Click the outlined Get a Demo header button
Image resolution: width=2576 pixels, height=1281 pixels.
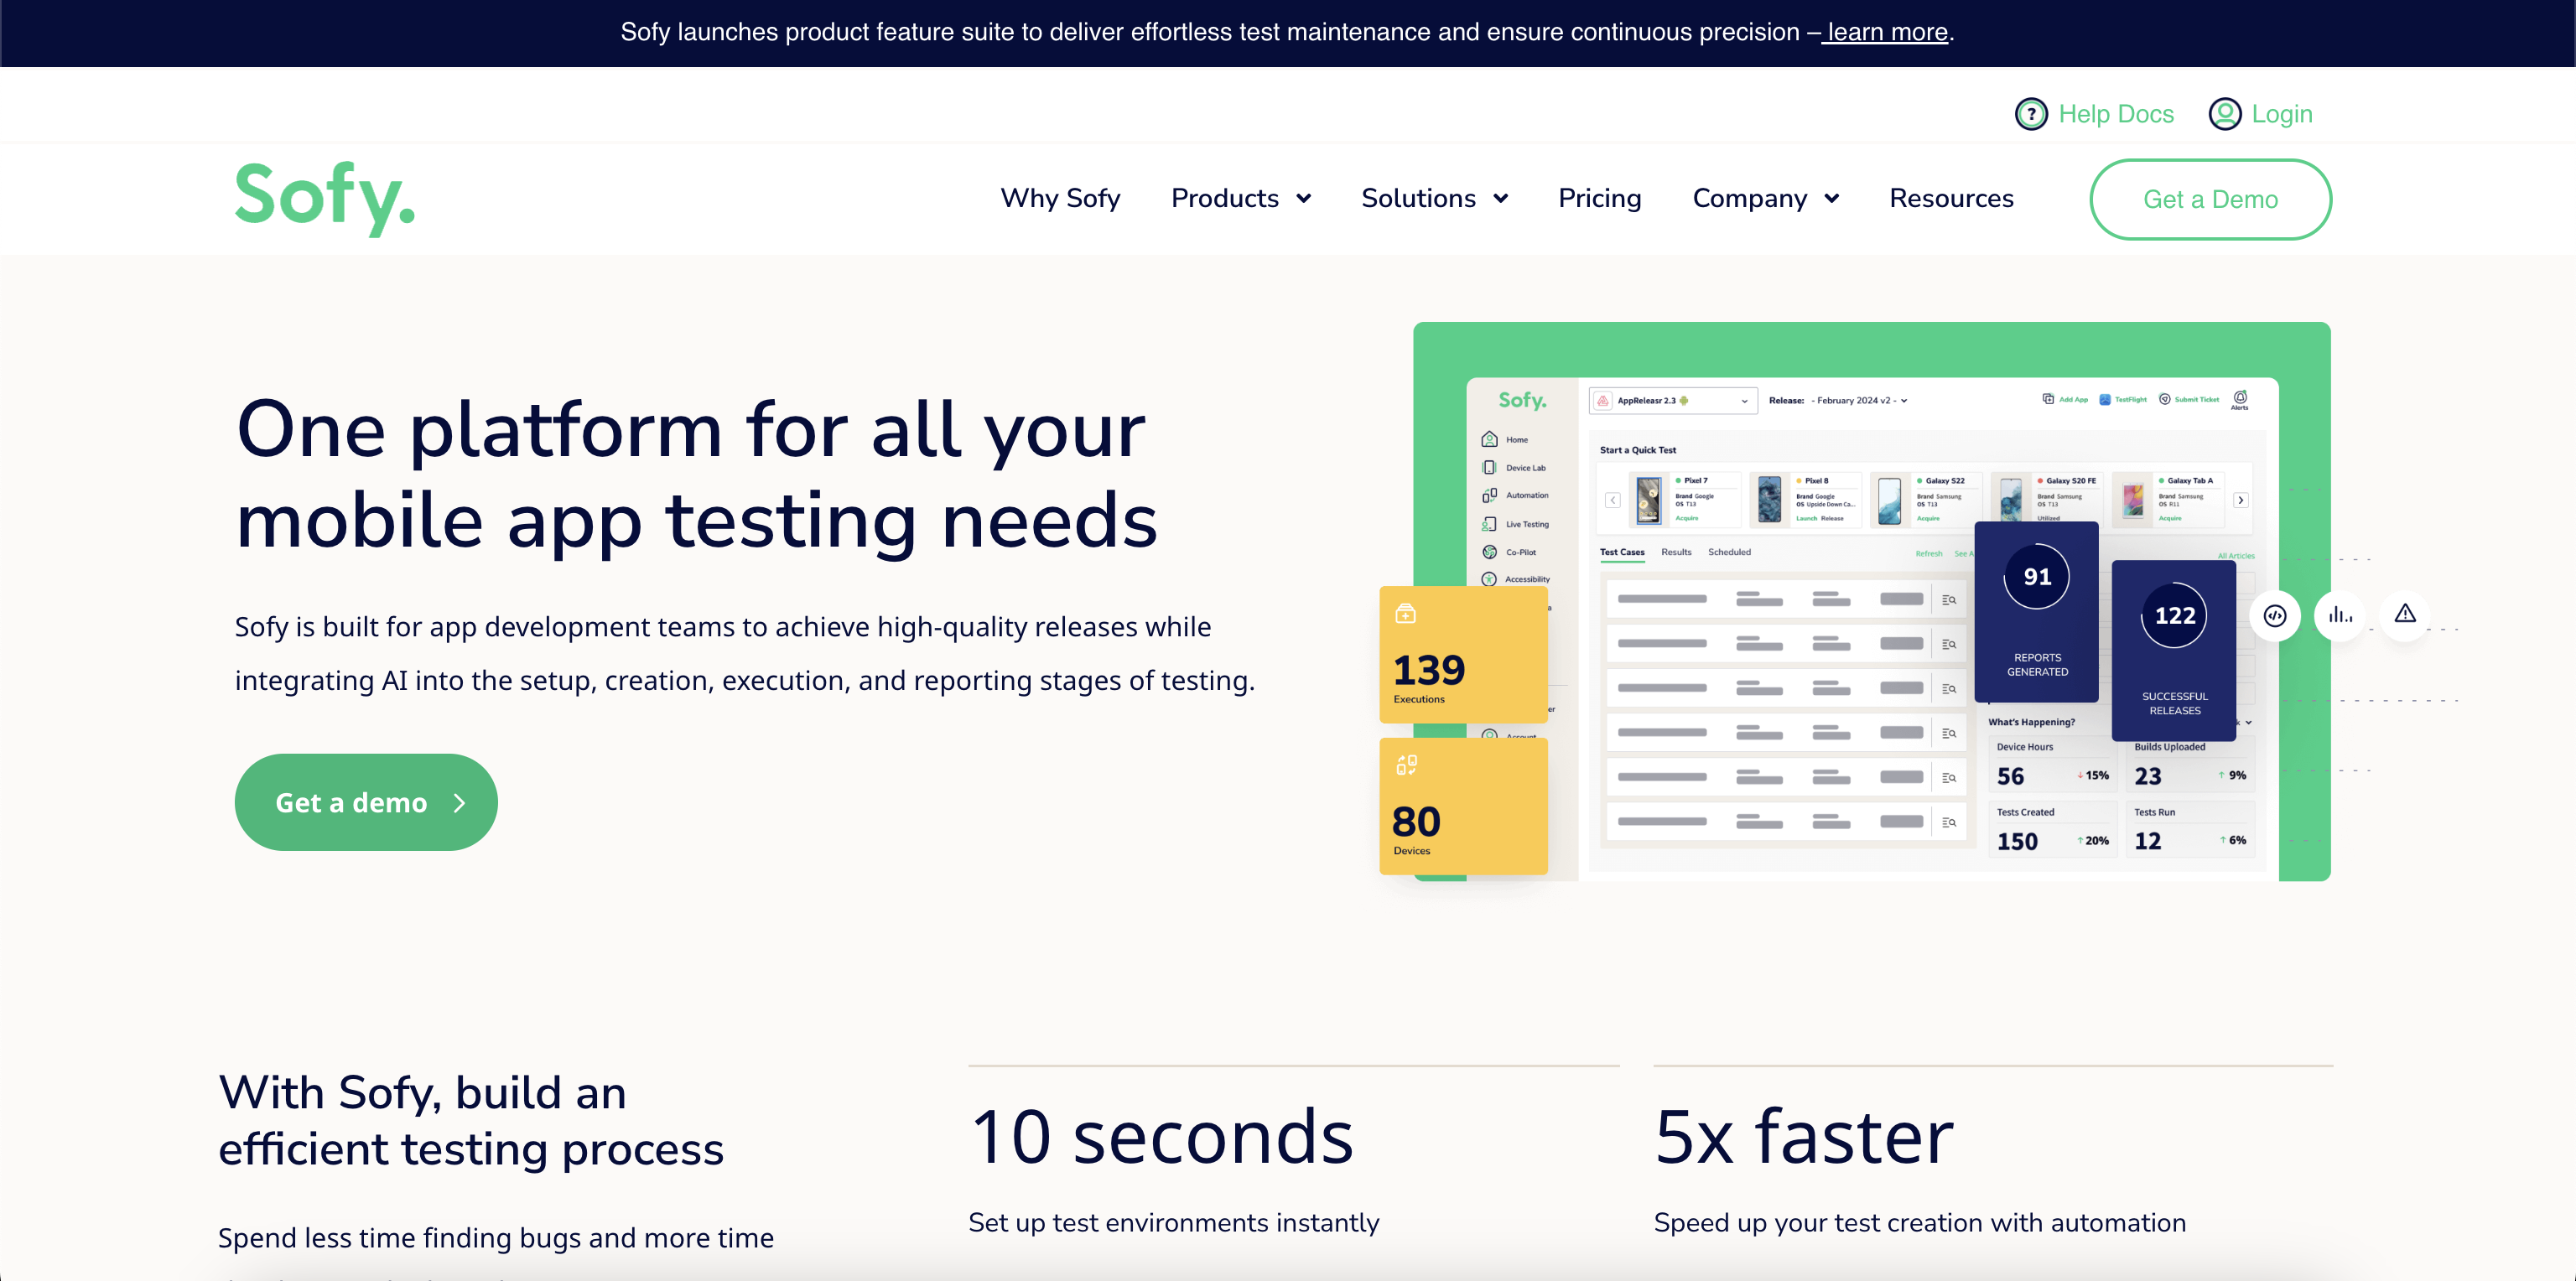(x=2210, y=199)
